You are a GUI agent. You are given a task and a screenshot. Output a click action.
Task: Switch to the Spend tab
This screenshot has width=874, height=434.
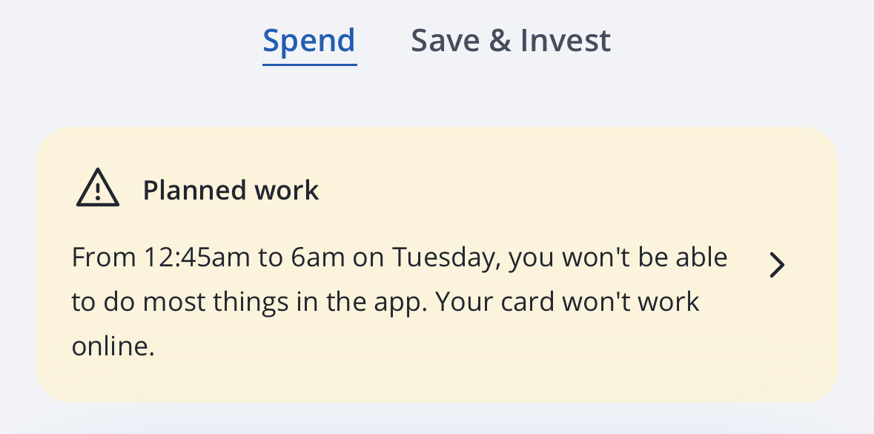309,40
